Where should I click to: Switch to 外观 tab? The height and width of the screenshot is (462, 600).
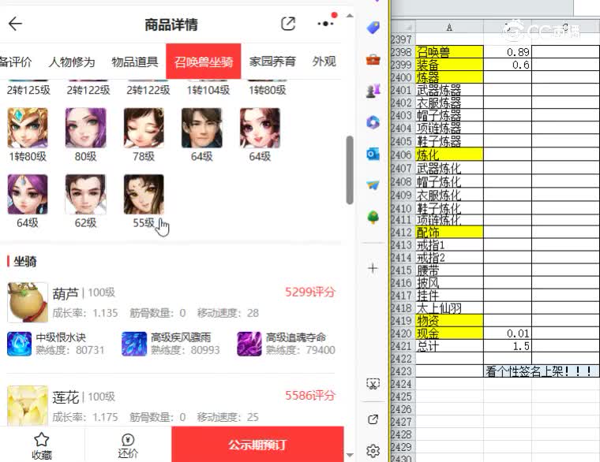[324, 61]
